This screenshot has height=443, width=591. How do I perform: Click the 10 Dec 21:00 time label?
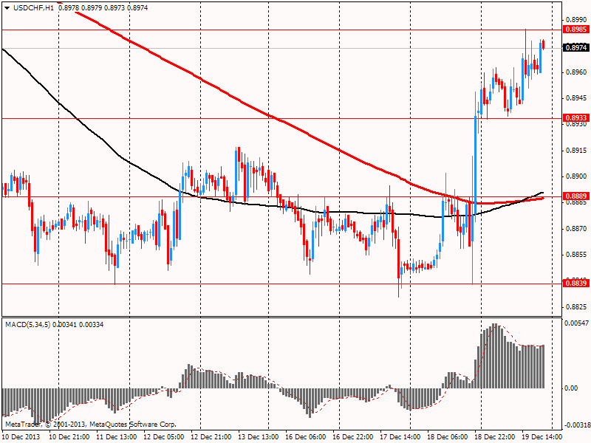tap(69, 437)
